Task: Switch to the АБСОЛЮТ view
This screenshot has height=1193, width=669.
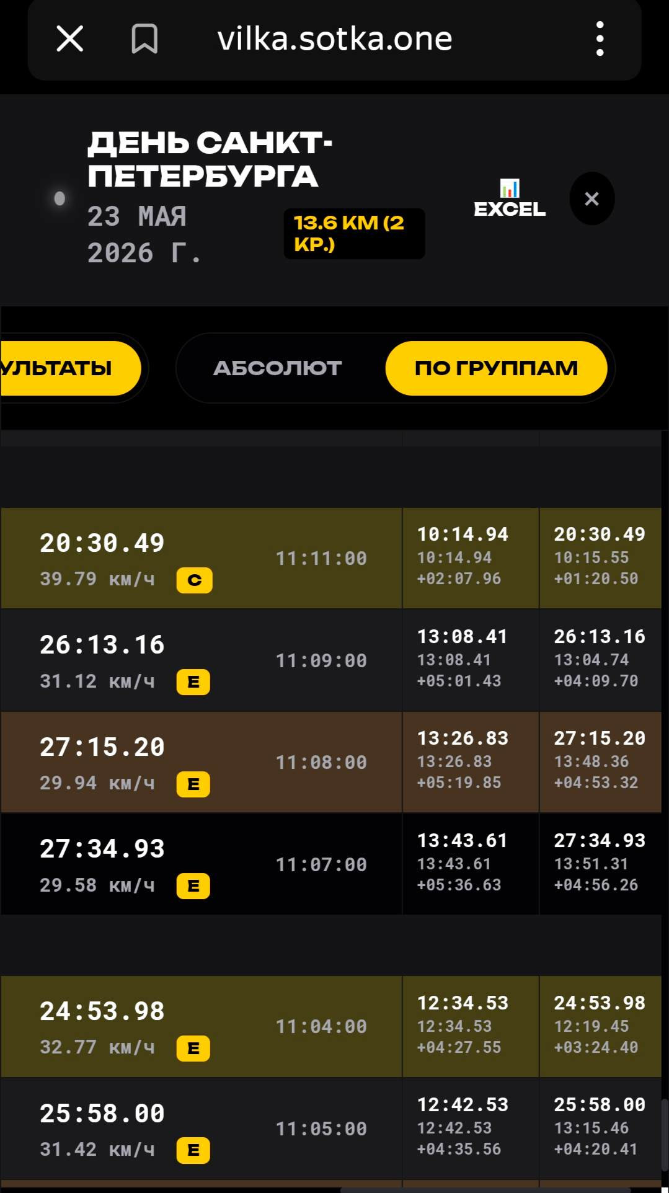Action: pyautogui.click(x=278, y=368)
